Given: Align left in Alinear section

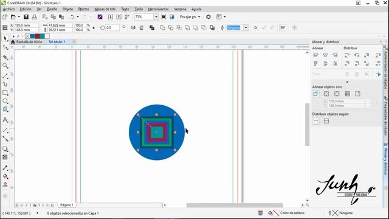Looking at the screenshot, I should pos(316,55).
